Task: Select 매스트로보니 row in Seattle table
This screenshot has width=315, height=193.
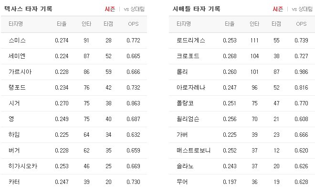Action: pos(193,150)
